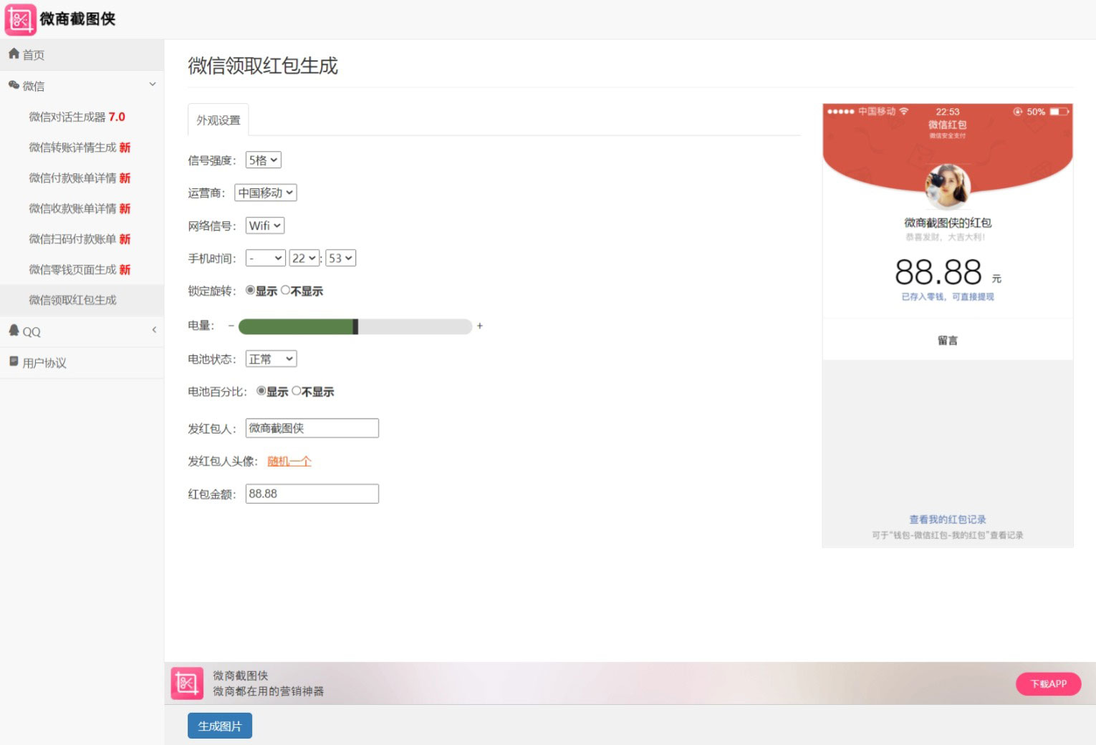
Task: Select 显示 radio for 电池百分比
Action: pos(261,391)
